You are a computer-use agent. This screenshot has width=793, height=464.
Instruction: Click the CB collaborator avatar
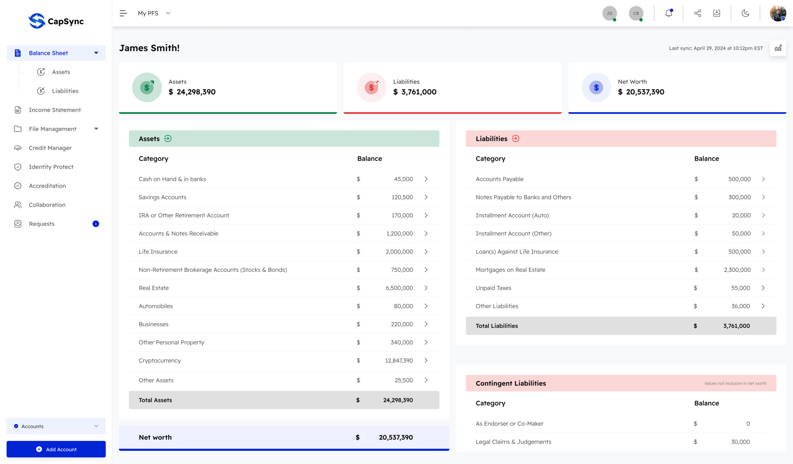pos(636,14)
